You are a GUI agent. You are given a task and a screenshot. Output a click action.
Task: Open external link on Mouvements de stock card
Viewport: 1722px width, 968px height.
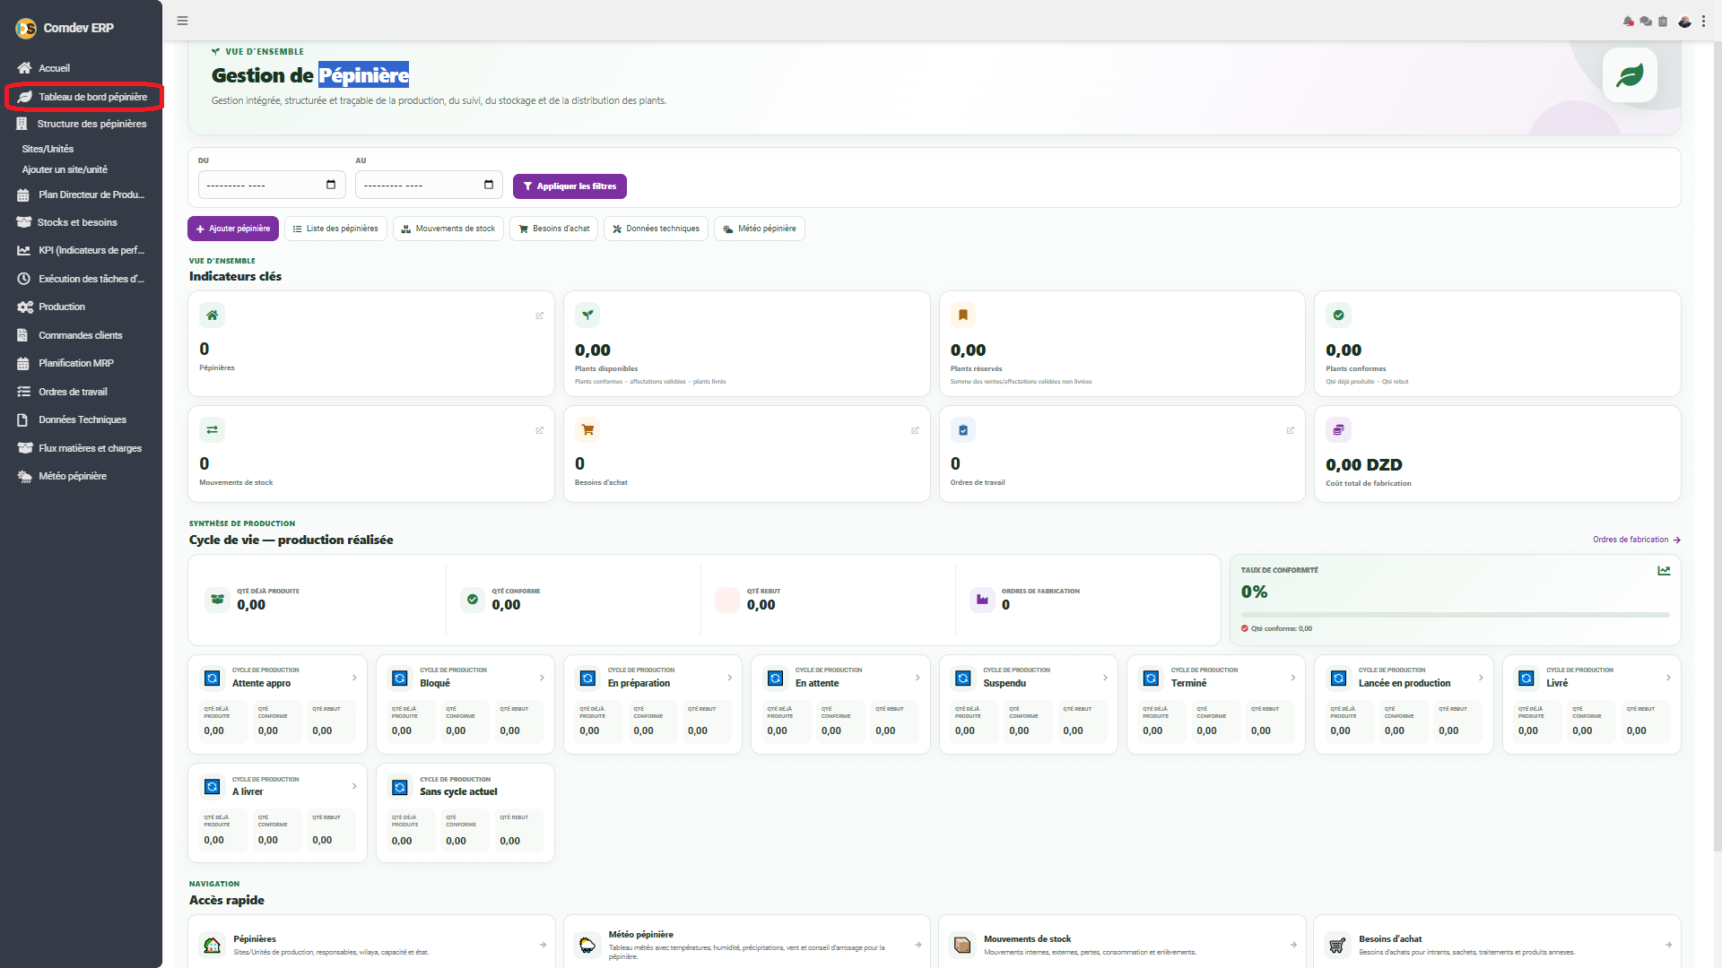539,430
